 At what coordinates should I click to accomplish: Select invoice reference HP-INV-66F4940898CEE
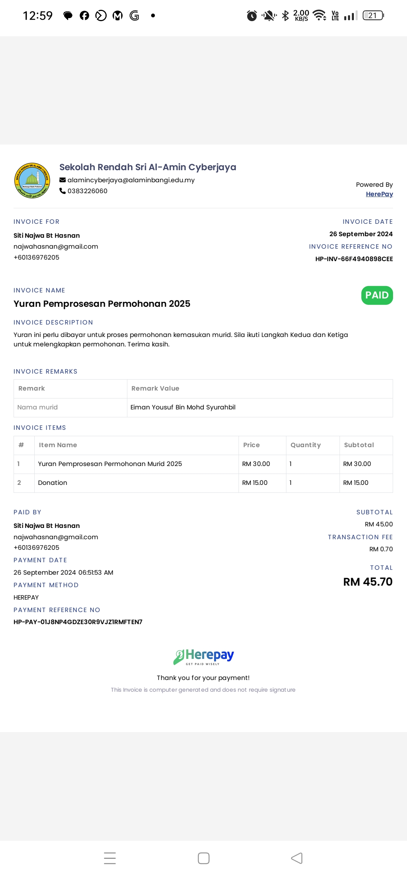coord(354,259)
